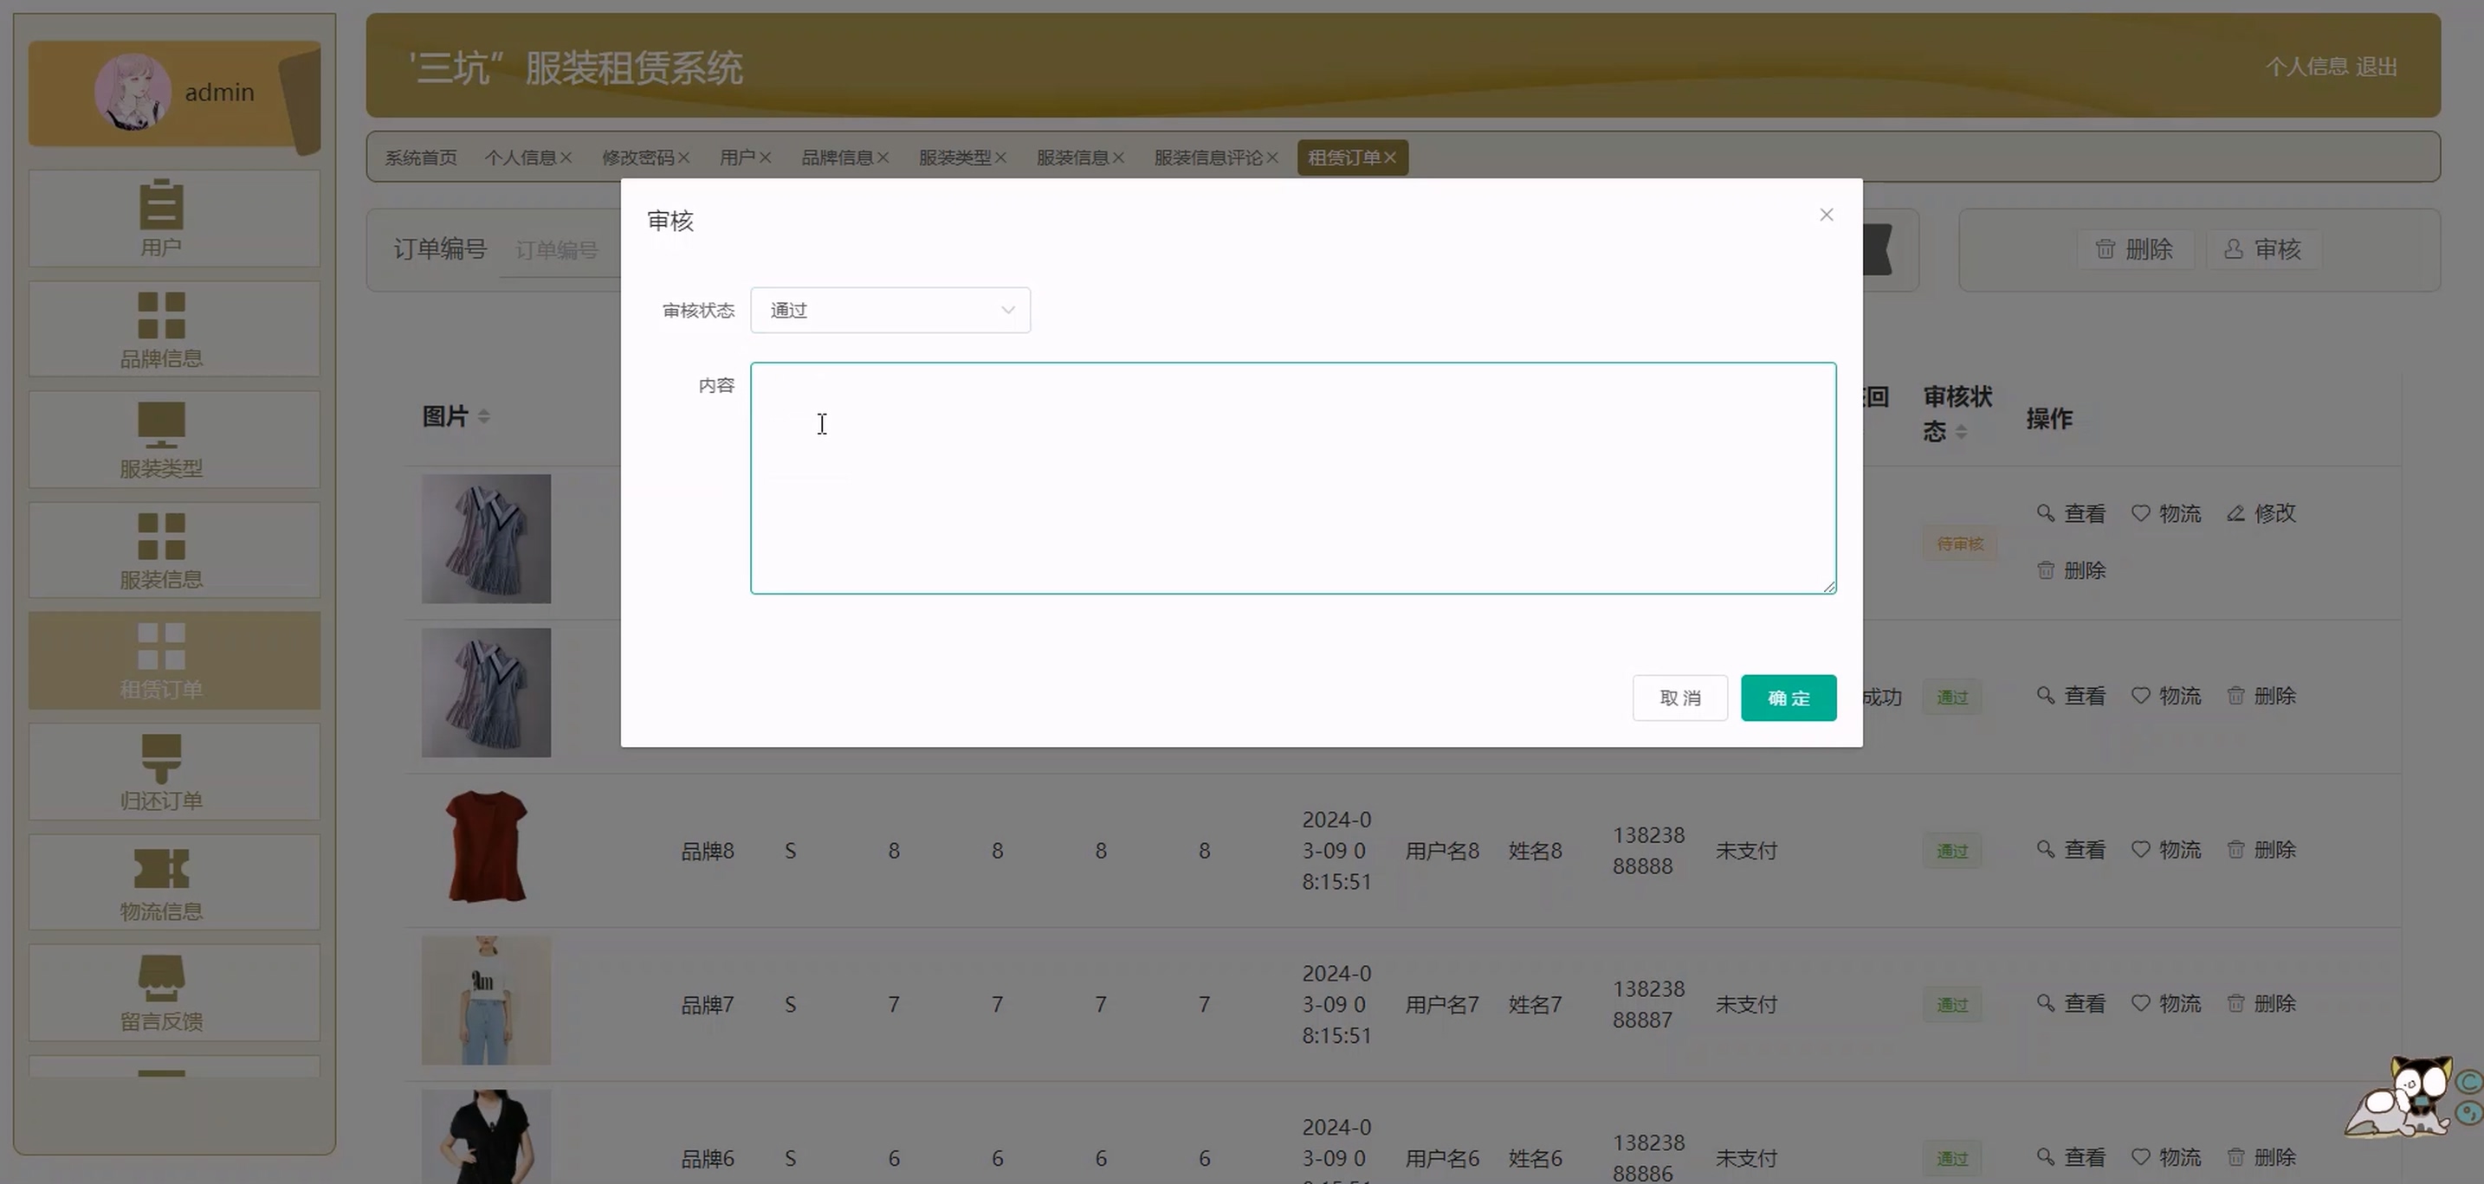Viewport: 2484px width, 1184px height.
Task: Click the 姓名7 cell
Action: coord(1535,1005)
